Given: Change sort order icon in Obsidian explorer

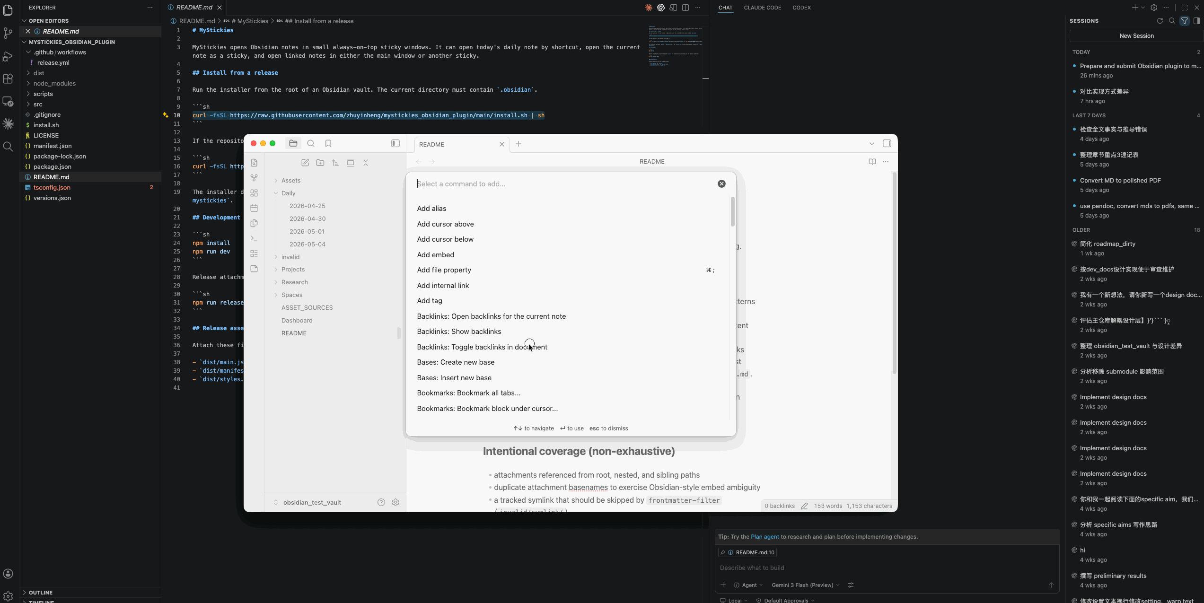Looking at the screenshot, I should click(x=335, y=163).
